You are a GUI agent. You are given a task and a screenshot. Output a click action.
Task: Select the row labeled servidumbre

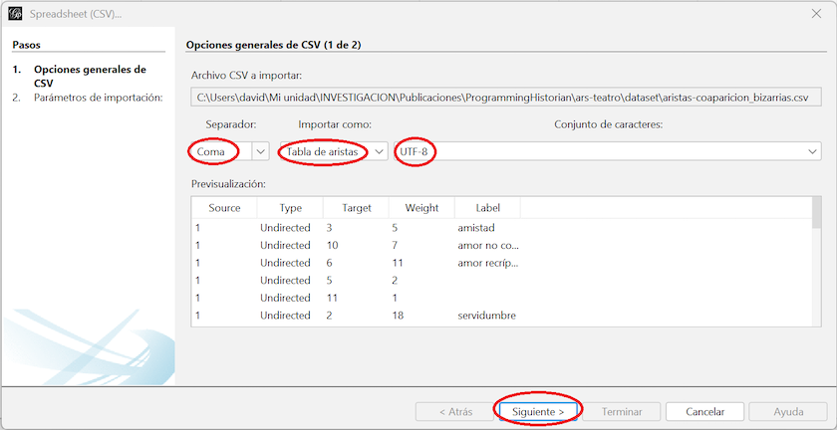486,316
